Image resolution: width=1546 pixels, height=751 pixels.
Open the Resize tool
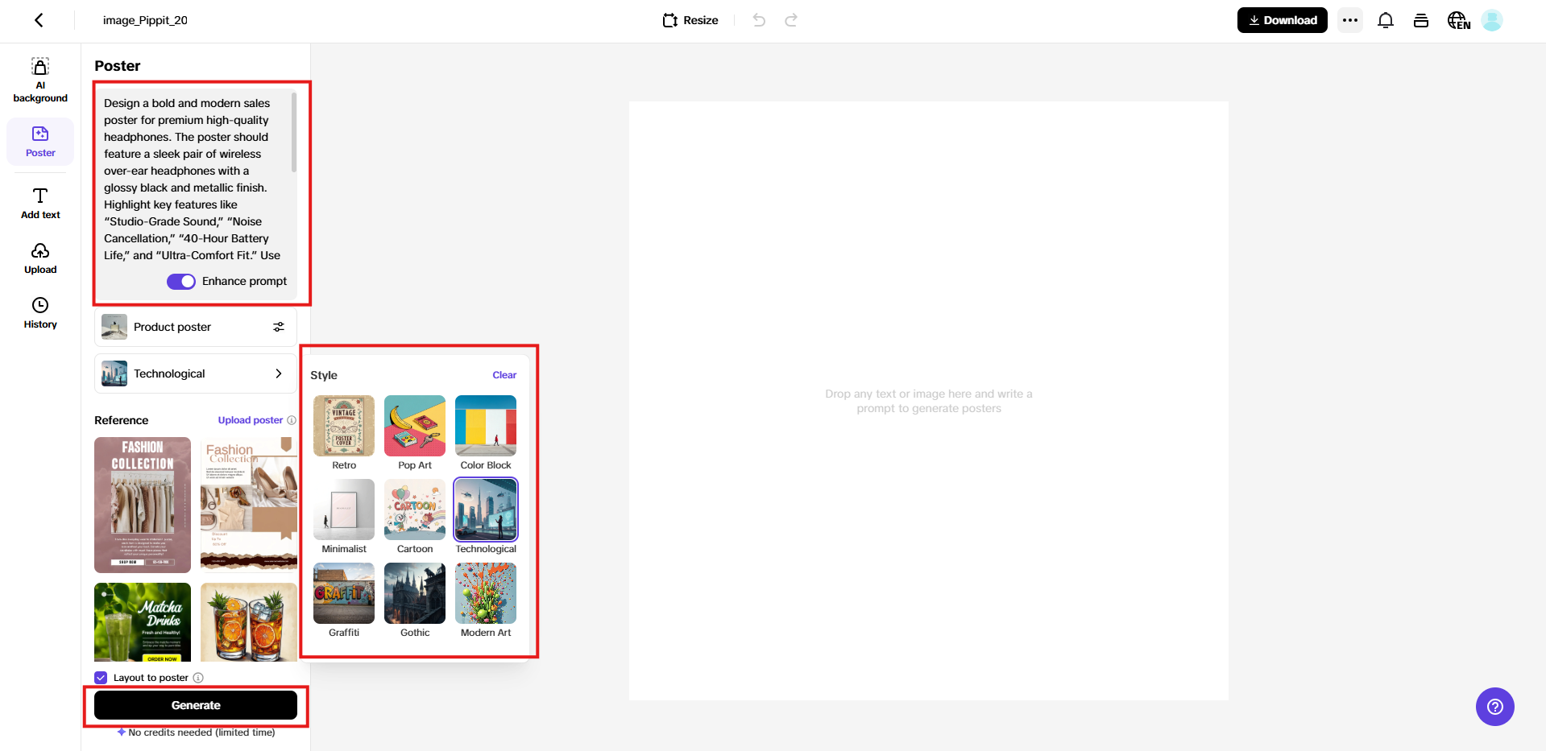tap(690, 20)
